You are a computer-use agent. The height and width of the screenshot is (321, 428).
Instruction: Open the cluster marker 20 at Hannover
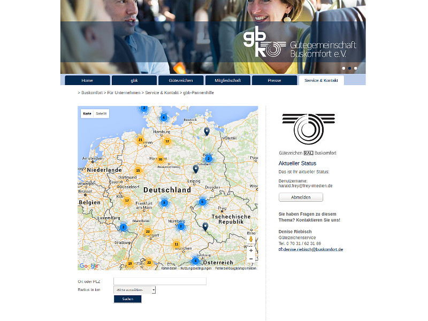tap(160, 159)
